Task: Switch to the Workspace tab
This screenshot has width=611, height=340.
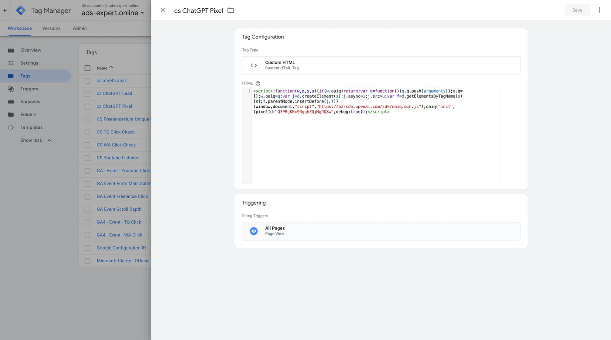Action: tap(20, 28)
